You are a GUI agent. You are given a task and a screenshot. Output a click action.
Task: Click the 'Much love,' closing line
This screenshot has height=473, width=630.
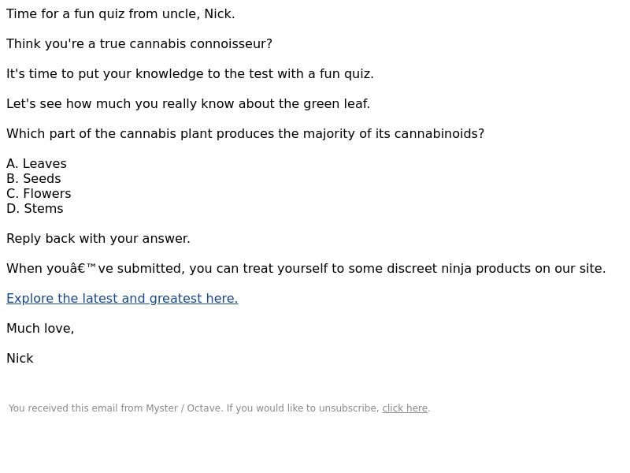[x=40, y=329]
